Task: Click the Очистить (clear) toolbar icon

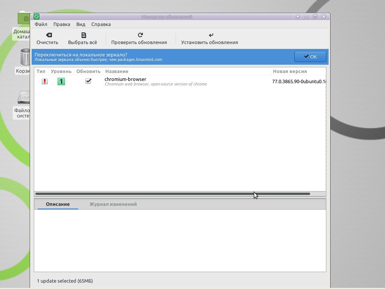Action: click(x=49, y=35)
